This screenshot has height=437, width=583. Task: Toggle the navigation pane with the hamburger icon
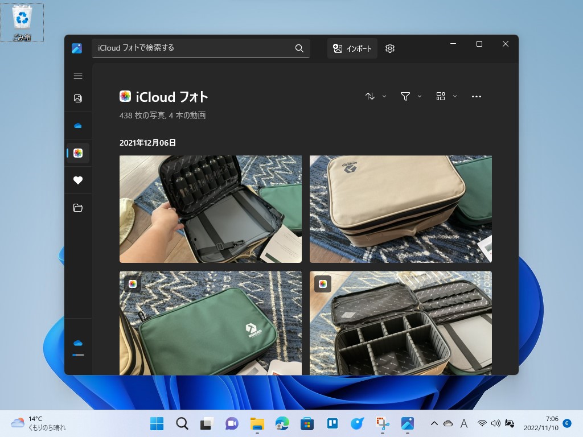pyautogui.click(x=78, y=75)
